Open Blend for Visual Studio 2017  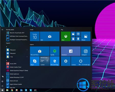tap(17, 33)
